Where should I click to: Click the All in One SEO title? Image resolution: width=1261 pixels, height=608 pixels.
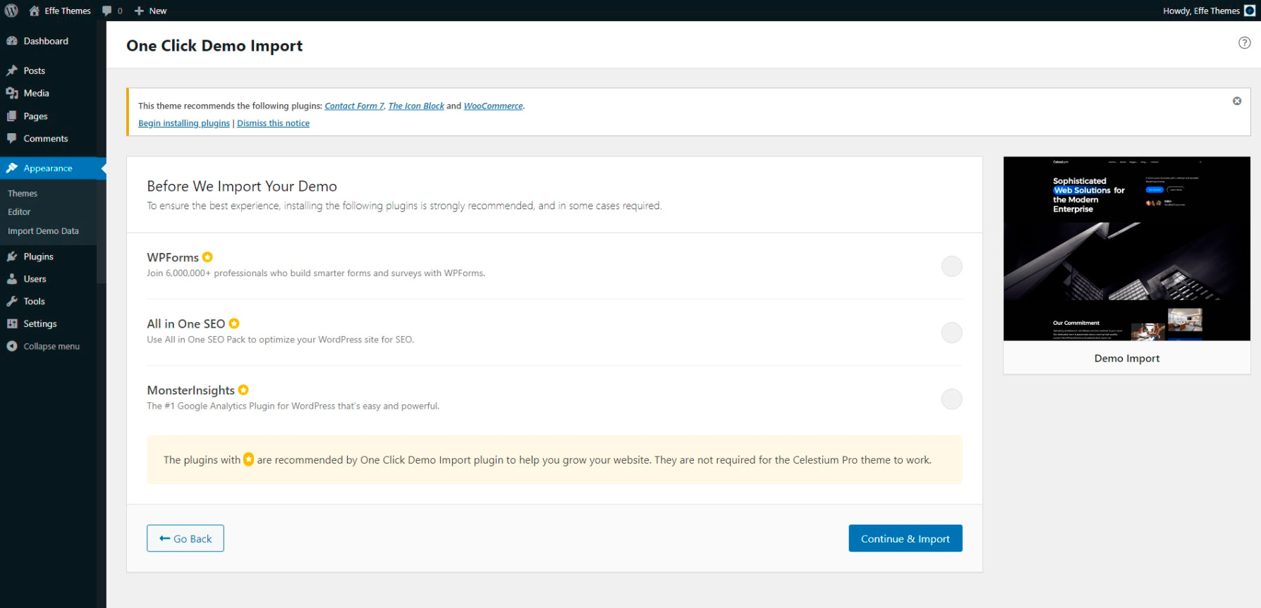click(x=186, y=324)
